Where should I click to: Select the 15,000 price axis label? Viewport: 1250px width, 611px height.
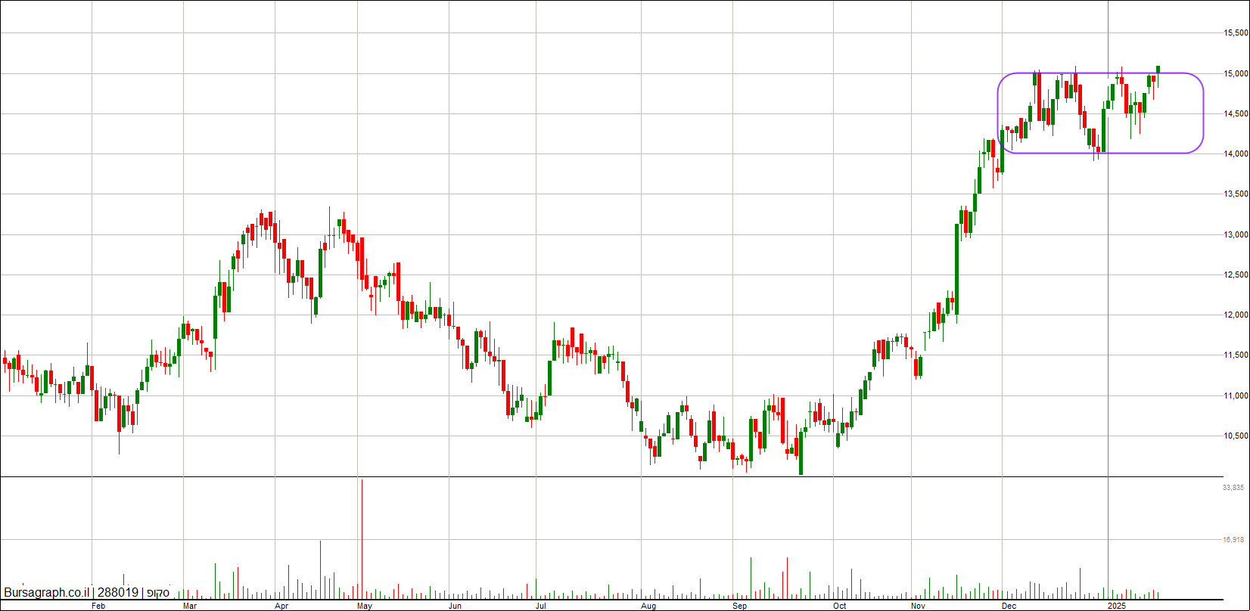pos(1236,74)
